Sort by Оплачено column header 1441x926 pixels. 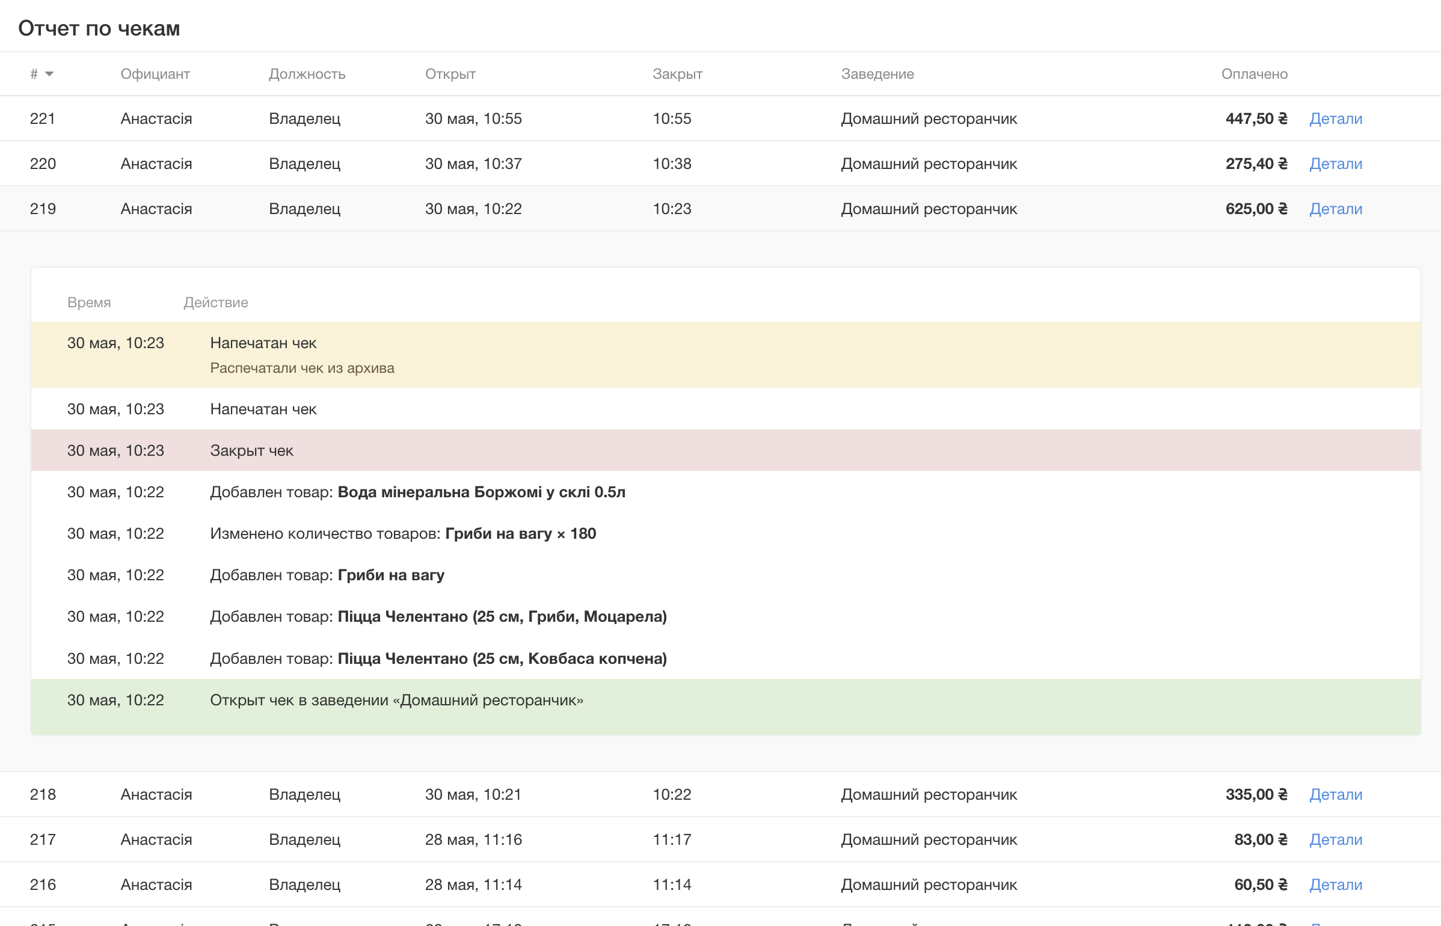point(1254,74)
